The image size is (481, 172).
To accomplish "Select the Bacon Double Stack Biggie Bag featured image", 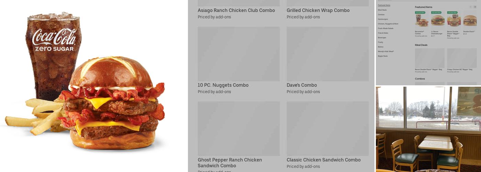I will [x=454, y=20].
